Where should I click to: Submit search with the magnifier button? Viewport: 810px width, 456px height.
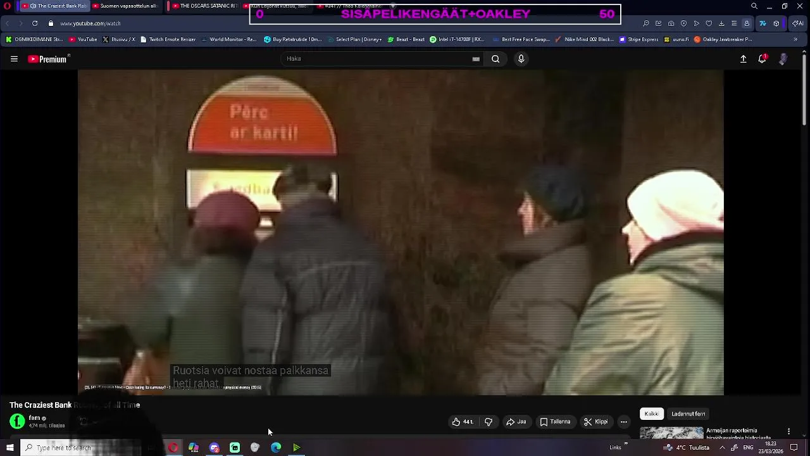coord(495,59)
